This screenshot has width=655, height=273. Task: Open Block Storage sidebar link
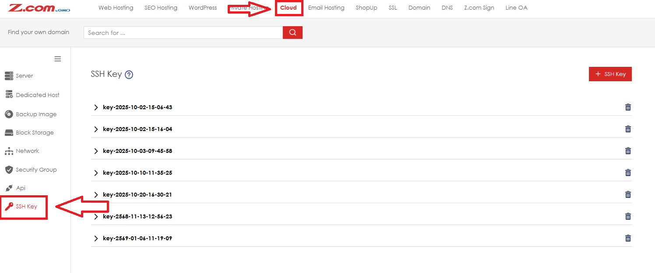point(35,133)
